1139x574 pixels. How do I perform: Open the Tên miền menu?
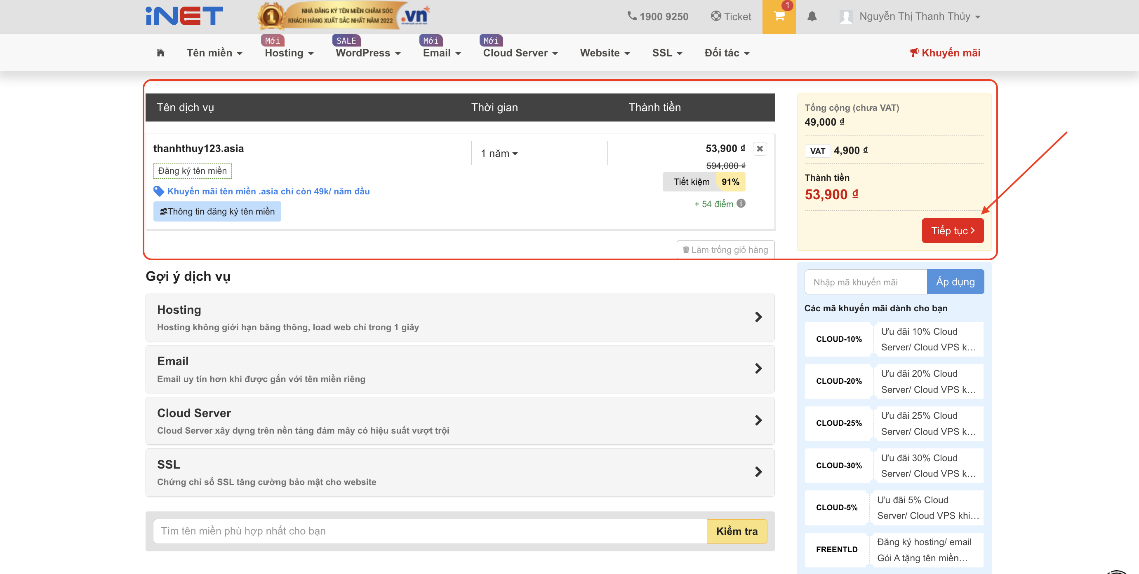pyautogui.click(x=214, y=53)
